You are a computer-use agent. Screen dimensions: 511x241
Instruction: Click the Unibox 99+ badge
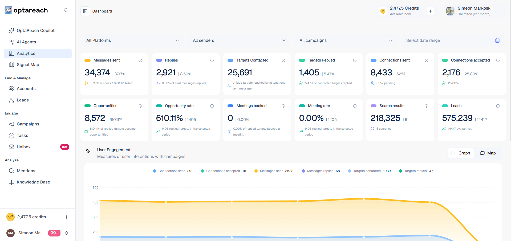(65, 147)
